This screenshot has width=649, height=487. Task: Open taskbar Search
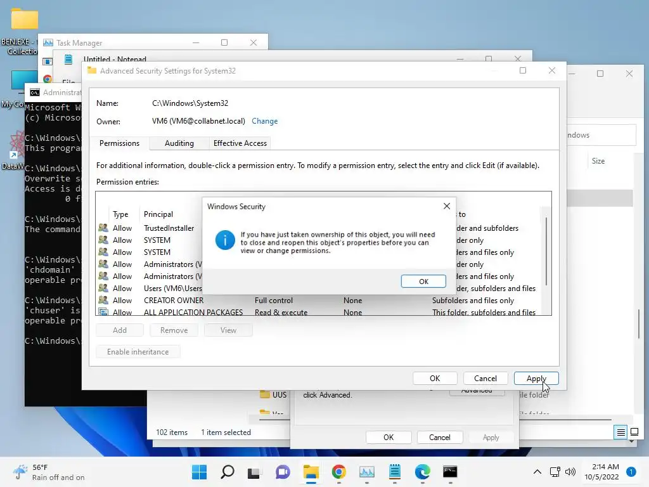coord(228,472)
